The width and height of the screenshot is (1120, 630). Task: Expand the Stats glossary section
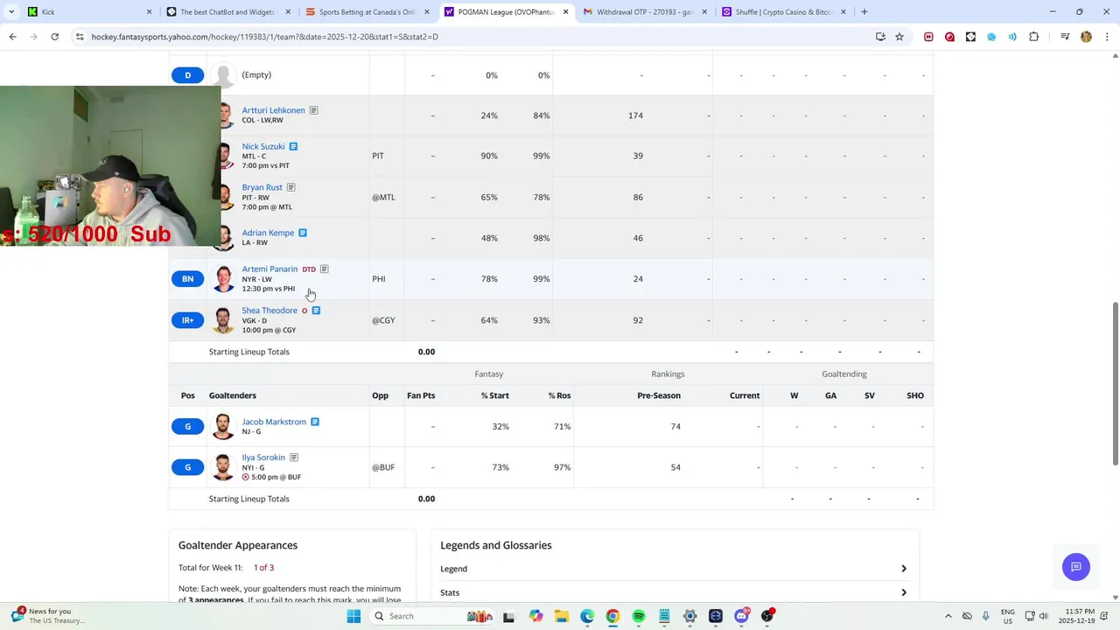(674, 592)
